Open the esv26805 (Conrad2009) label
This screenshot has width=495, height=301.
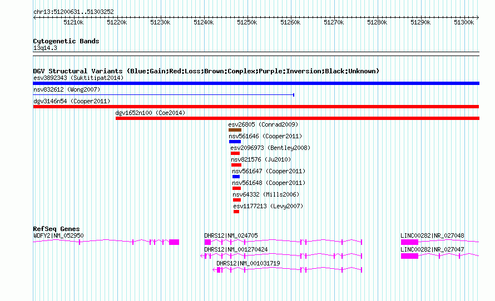pyautogui.click(x=263, y=124)
